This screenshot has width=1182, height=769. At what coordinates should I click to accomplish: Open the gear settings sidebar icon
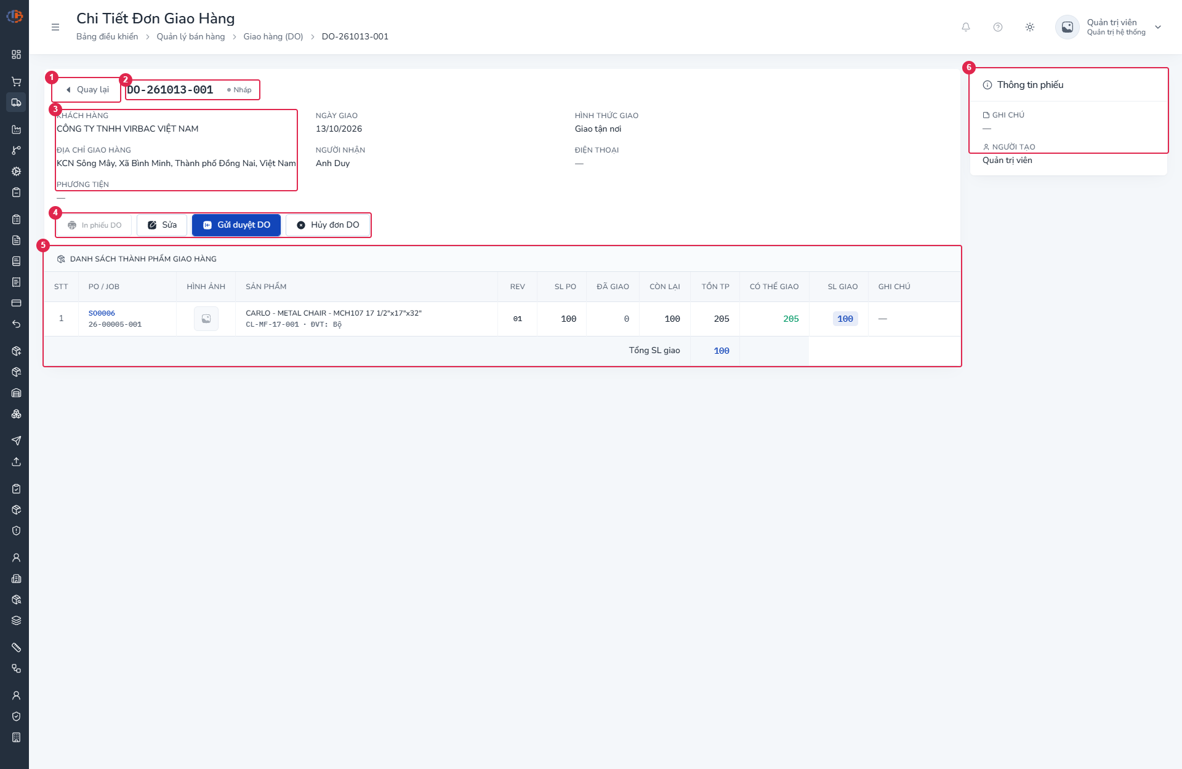point(17,172)
